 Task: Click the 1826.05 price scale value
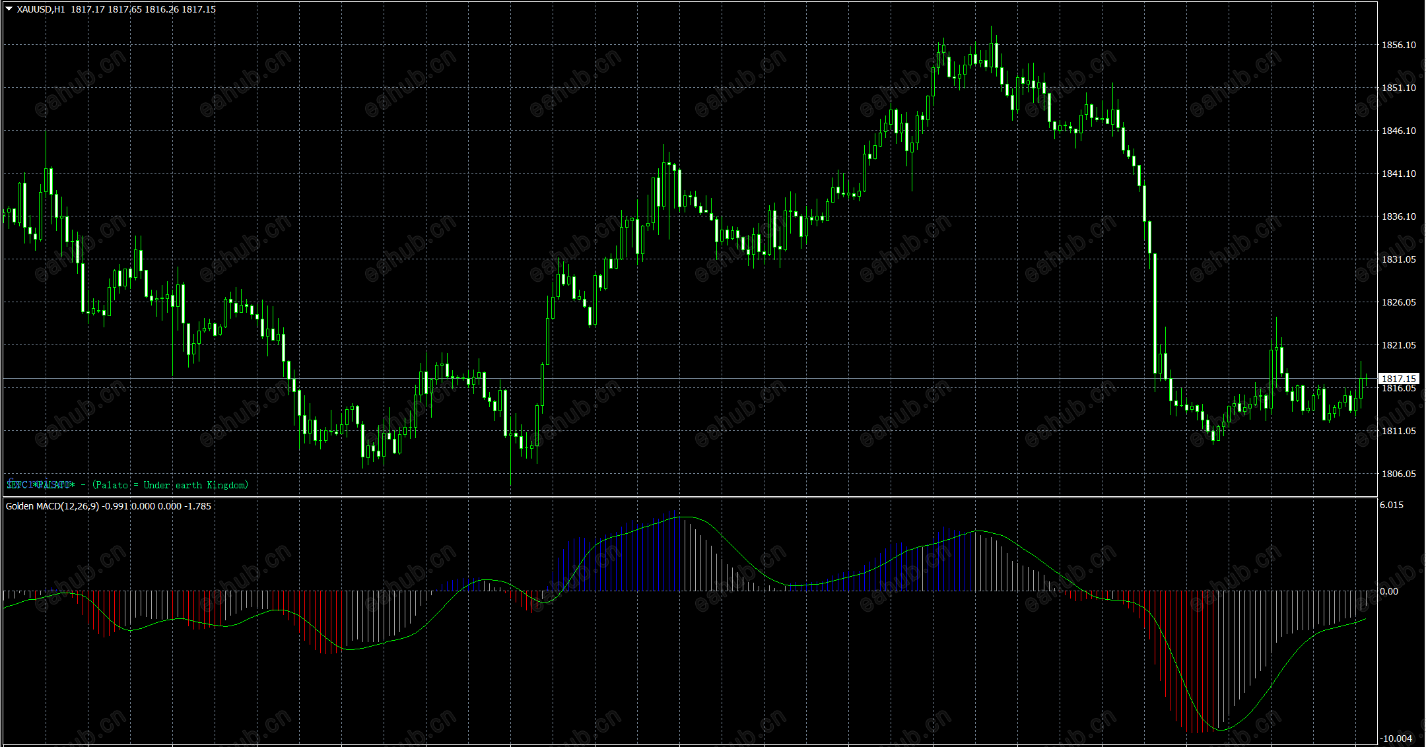pos(1398,302)
